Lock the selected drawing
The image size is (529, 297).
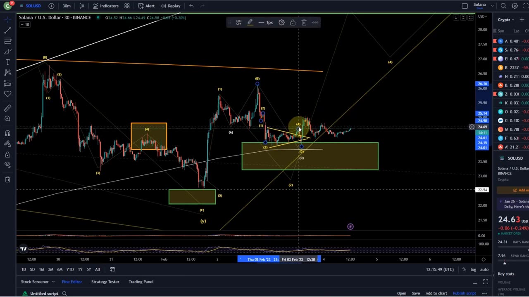pyautogui.click(x=293, y=22)
